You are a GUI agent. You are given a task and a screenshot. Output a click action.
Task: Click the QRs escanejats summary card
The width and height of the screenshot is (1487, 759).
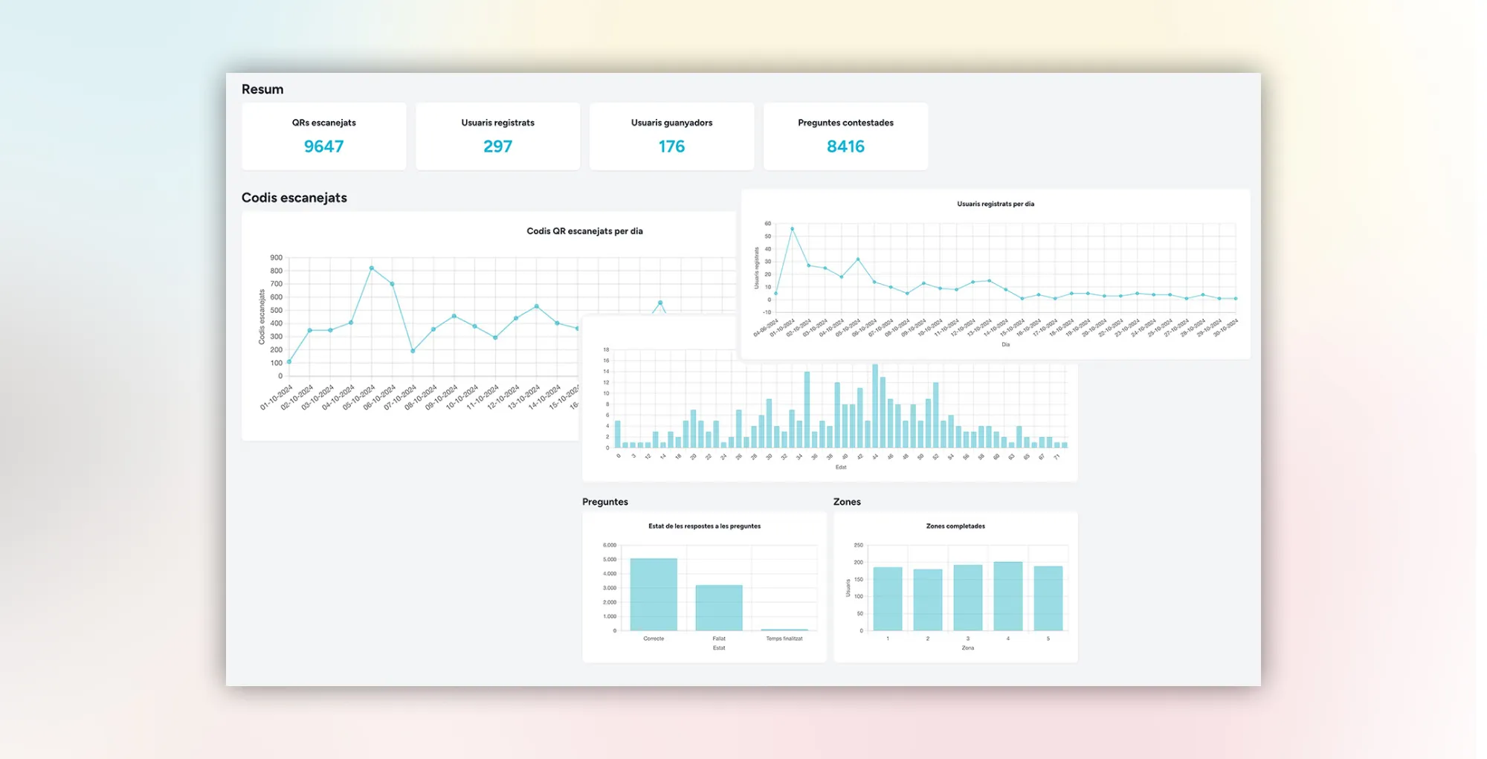(x=323, y=136)
